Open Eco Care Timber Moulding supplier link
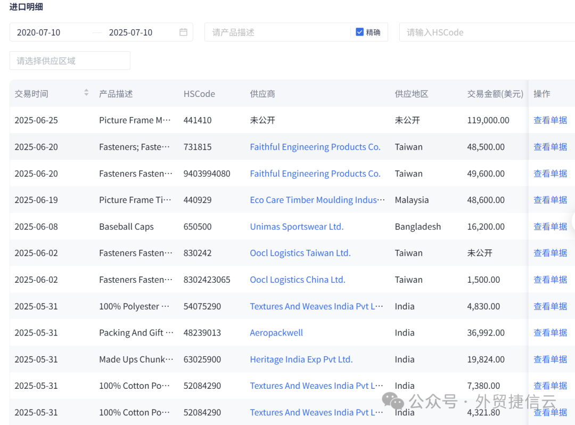This screenshot has height=425, width=575. coord(317,200)
